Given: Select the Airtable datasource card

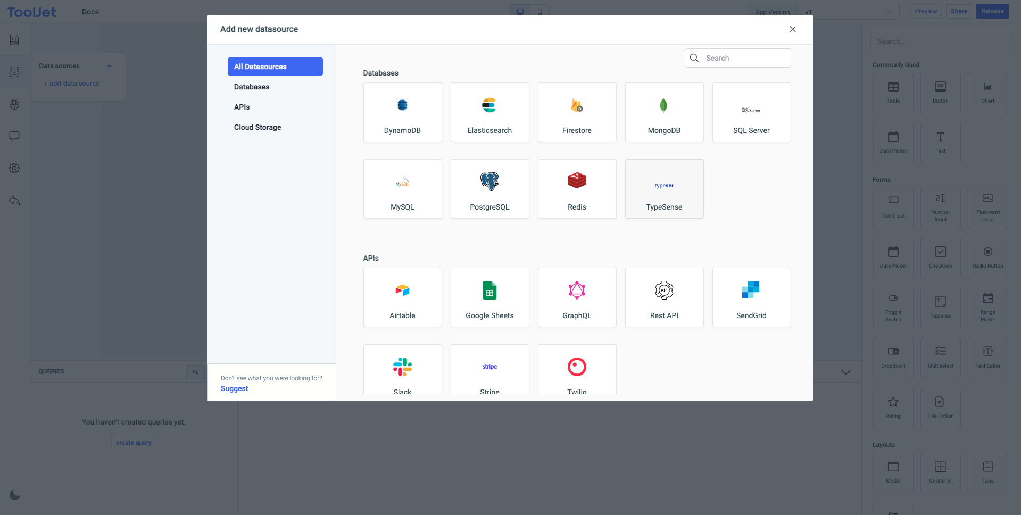Looking at the screenshot, I should pos(402,297).
